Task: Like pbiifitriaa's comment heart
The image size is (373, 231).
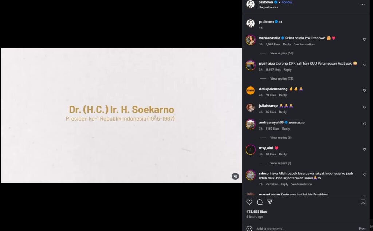Action: click(x=364, y=65)
